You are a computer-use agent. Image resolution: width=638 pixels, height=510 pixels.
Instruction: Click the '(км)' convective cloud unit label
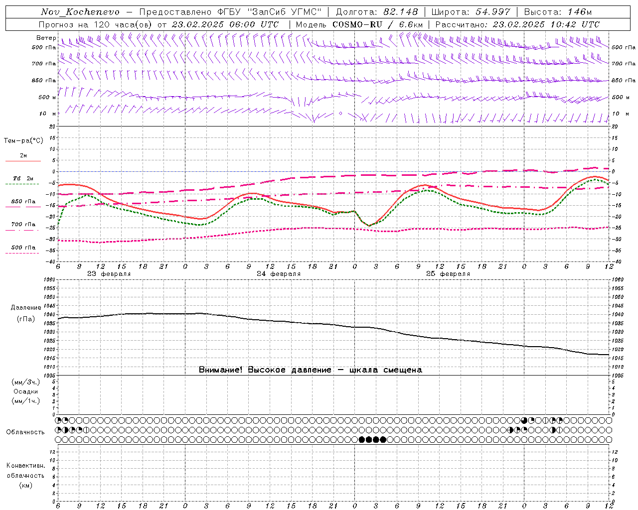(x=25, y=485)
